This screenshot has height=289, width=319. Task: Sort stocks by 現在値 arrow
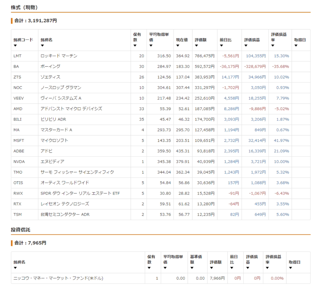(x=178, y=46)
